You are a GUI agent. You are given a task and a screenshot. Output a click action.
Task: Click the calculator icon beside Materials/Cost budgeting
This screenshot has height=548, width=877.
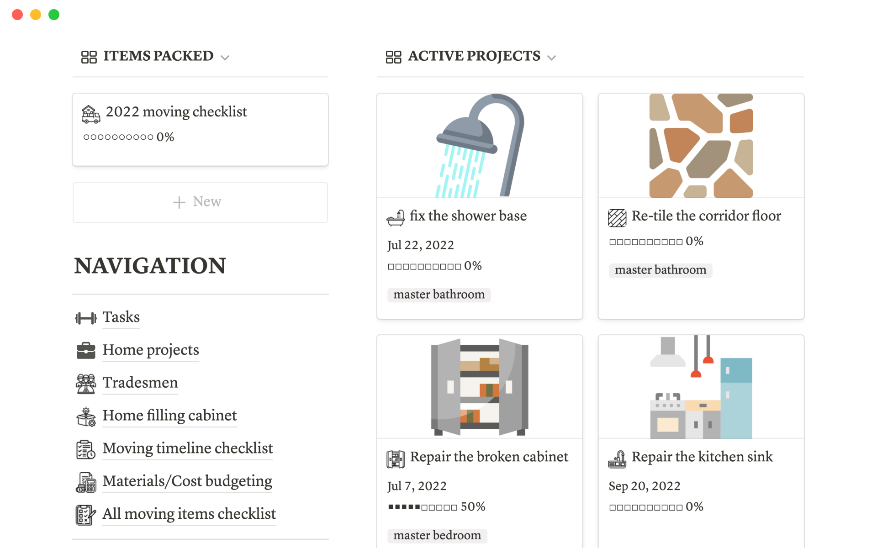pyautogui.click(x=86, y=482)
